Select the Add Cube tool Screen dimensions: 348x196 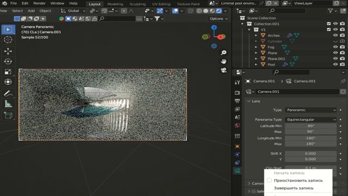pyautogui.click(x=8, y=115)
